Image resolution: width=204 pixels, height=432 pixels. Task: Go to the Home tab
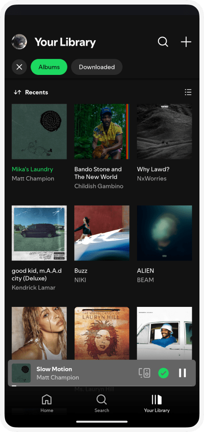(47, 403)
